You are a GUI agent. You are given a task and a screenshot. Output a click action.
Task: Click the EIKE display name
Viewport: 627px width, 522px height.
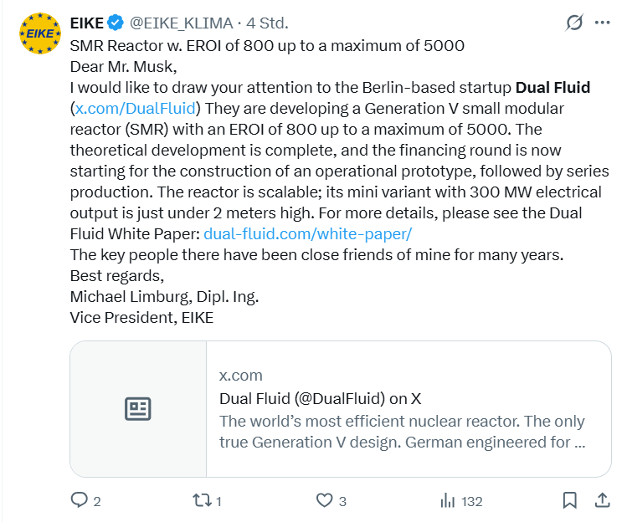click(86, 23)
